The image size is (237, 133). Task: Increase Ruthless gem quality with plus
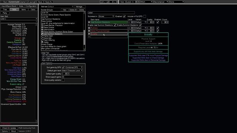click(151, 28)
